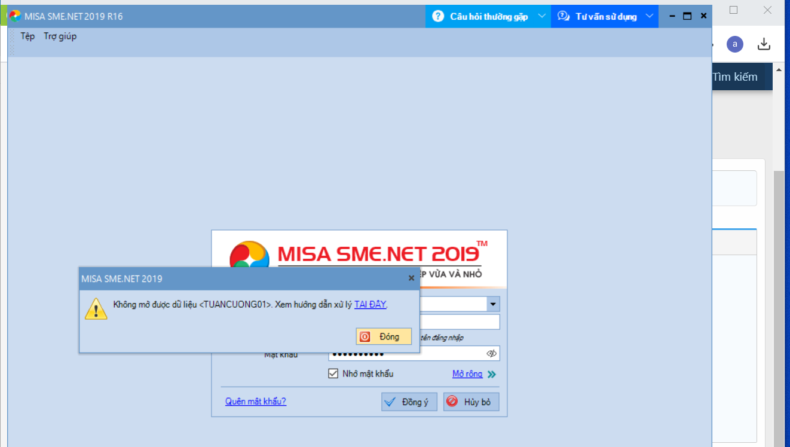Expand the Câu hỏi thường gặp dropdown arrow

coord(541,16)
